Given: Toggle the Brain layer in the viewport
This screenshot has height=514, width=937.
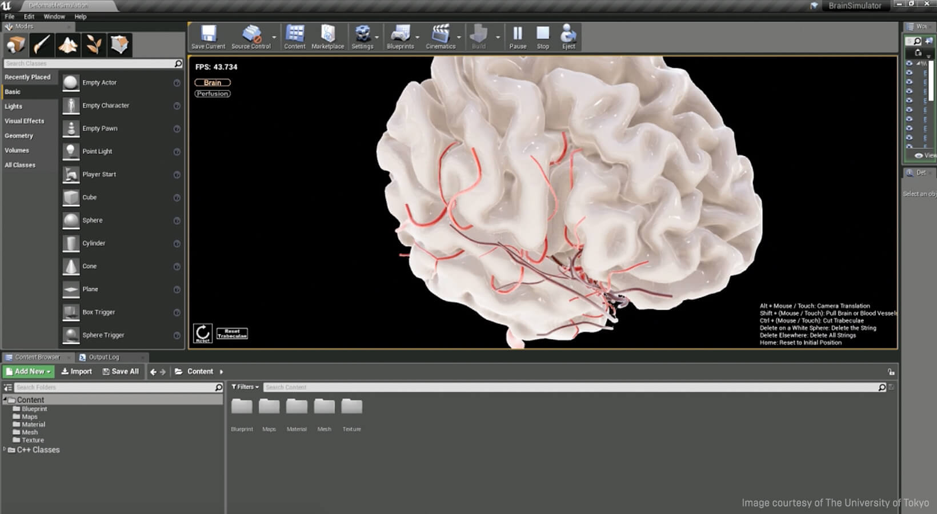Looking at the screenshot, I should pos(212,82).
